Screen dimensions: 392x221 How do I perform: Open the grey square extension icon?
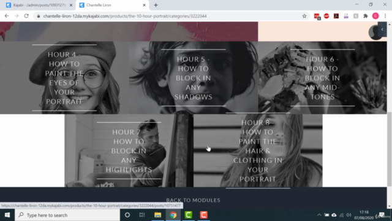356,16
